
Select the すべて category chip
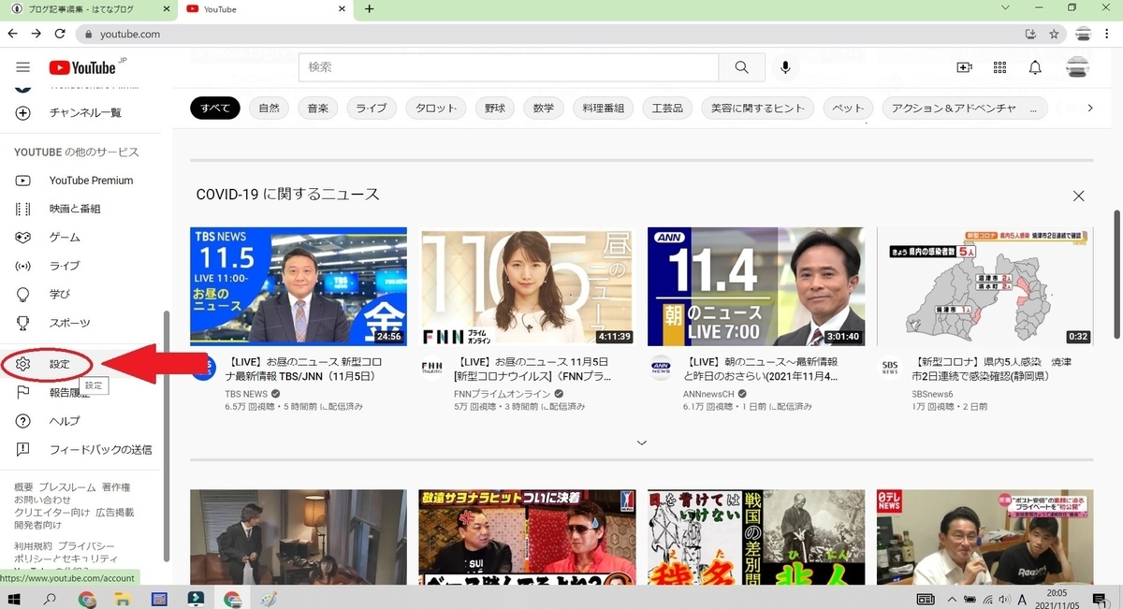pyautogui.click(x=215, y=109)
